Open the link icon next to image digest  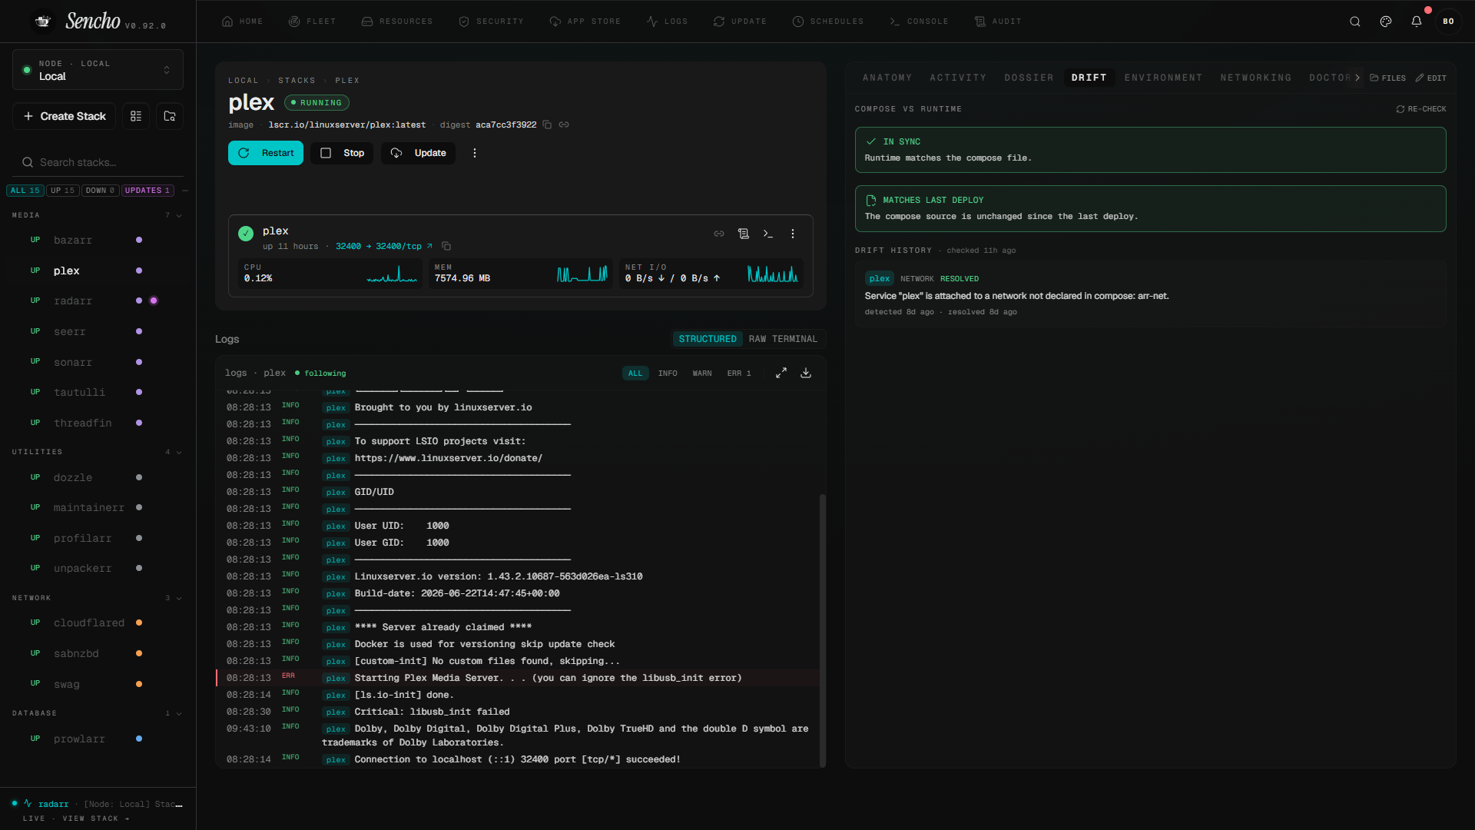tap(564, 124)
